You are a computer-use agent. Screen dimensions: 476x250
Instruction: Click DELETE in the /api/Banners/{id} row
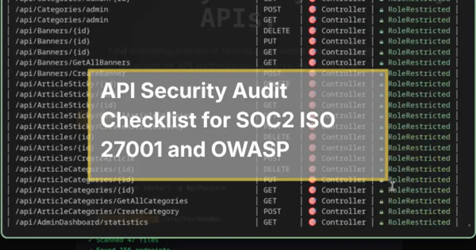coord(276,31)
